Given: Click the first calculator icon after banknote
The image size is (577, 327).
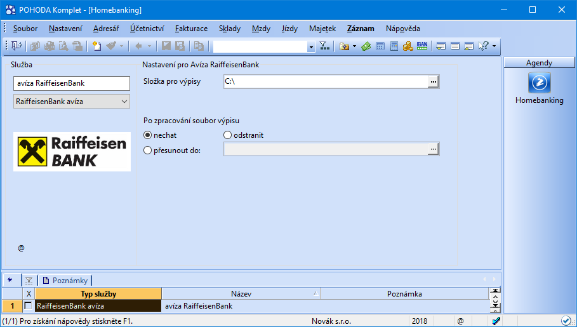Looking at the screenshot, I should pyautogui.click(x=380, y=46).
